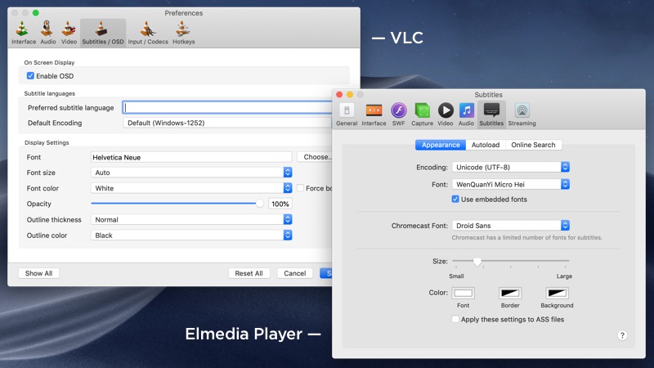The image size is (654, 368).
Task: Switch to Appearance tab
Action: click(441, 145)
